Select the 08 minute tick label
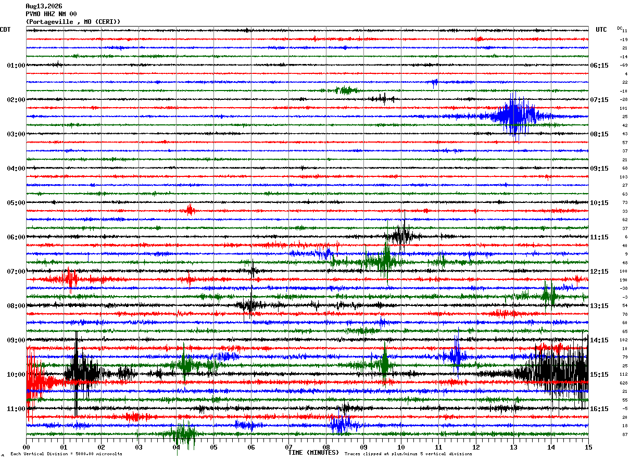Image resolution: width=630 pixels, height=461 pixels. pos(326,447)
